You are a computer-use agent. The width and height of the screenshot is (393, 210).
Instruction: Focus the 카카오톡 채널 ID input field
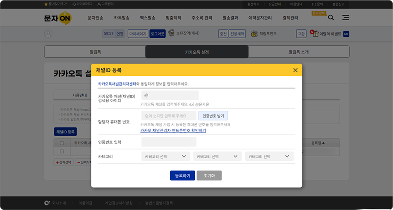point(170,96)
